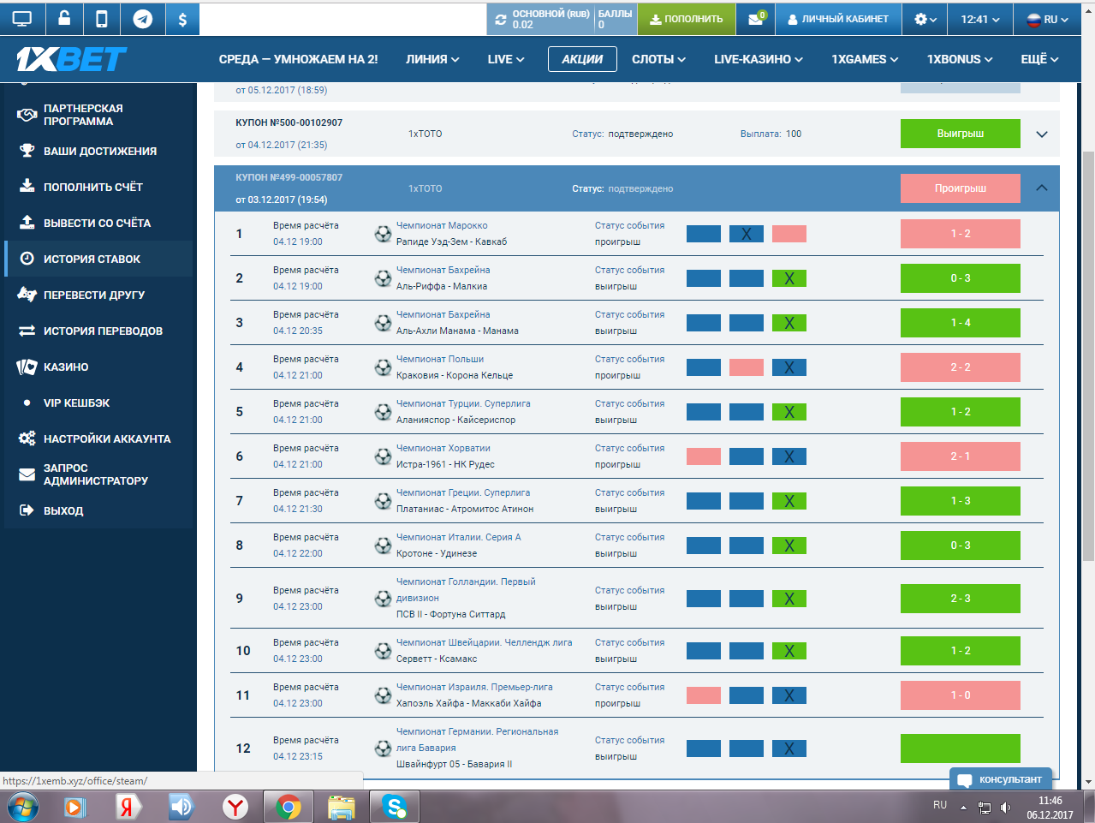Expand the Ещё menu
1095x823 pixels.
(x=1039, y=59)
